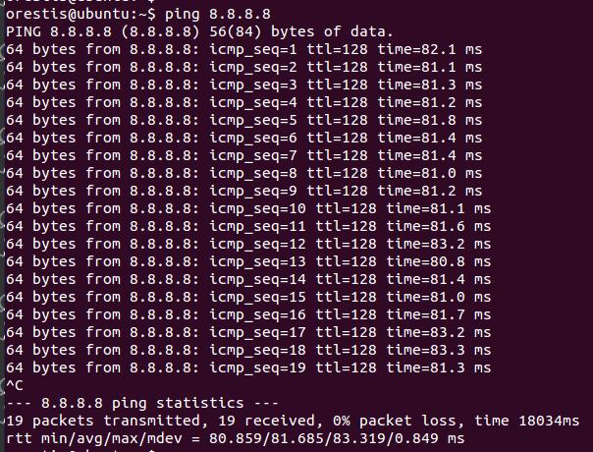The height and width of the screenshot is (452, 593).
Task: Click the time=83.3 ms value
Action: (x=439, y=350)
